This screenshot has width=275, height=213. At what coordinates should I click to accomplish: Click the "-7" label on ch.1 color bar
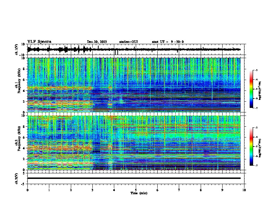(256, 108)
